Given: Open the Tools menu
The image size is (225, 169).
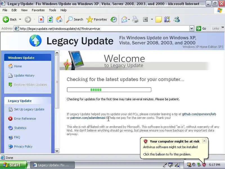Looking at the screenshot, I should (53, 10).
